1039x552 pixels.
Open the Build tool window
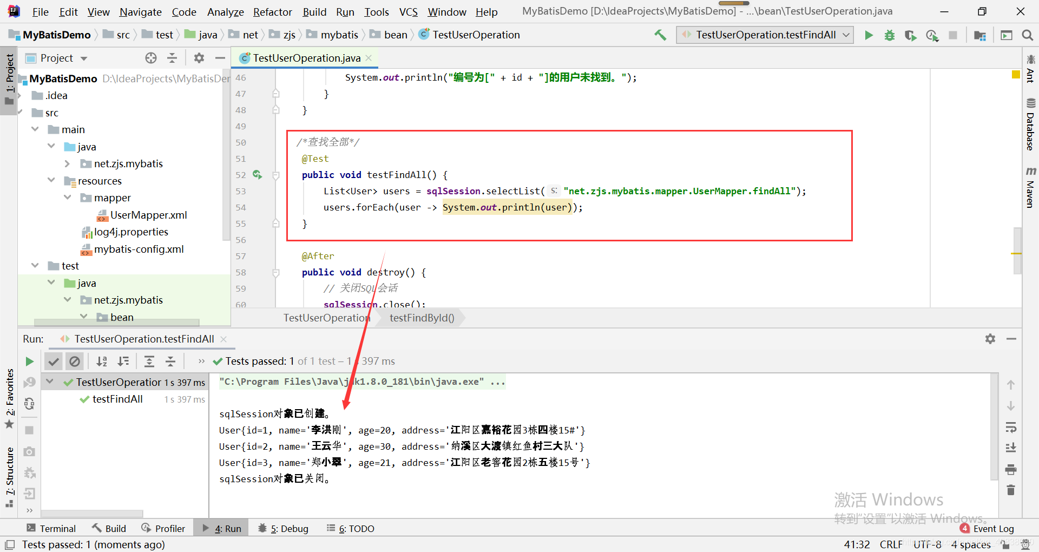coord(109,529)
